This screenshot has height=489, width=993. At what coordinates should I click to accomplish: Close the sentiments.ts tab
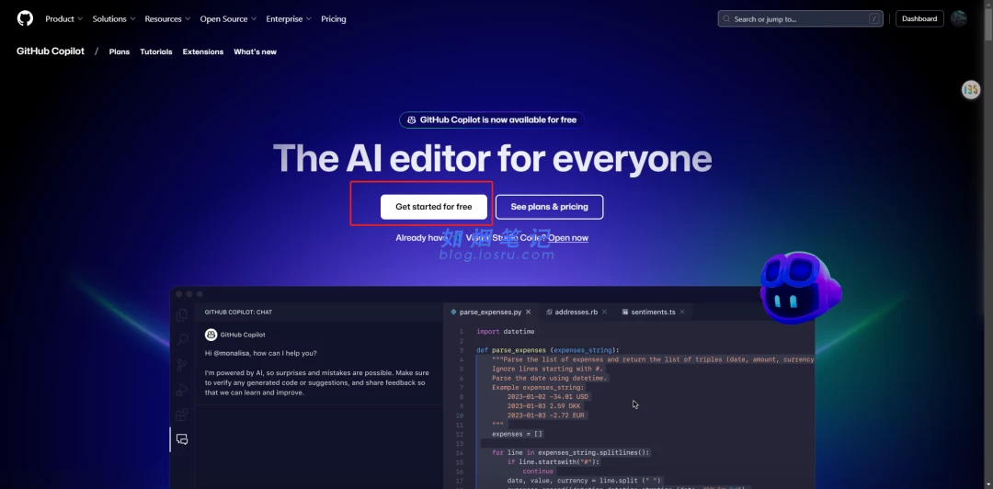click(x=682, y=312)
